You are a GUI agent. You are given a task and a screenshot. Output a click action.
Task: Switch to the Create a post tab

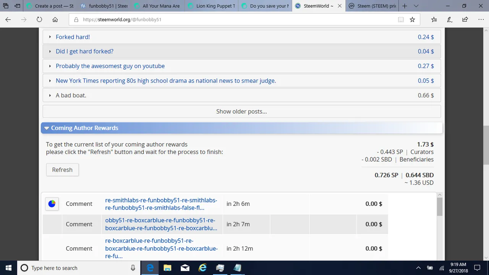[x=50, y=6]
